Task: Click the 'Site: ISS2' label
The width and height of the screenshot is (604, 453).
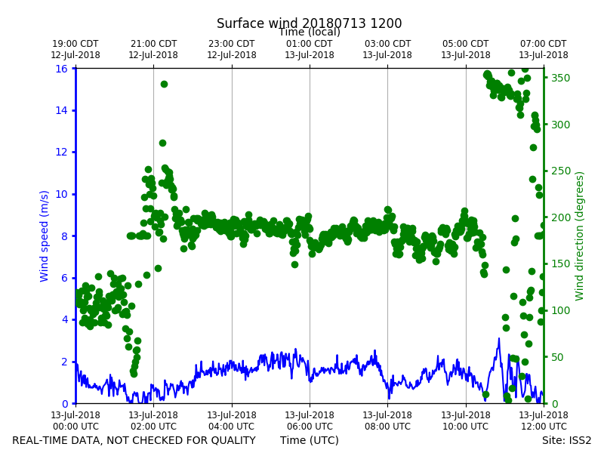Action: 566,440
